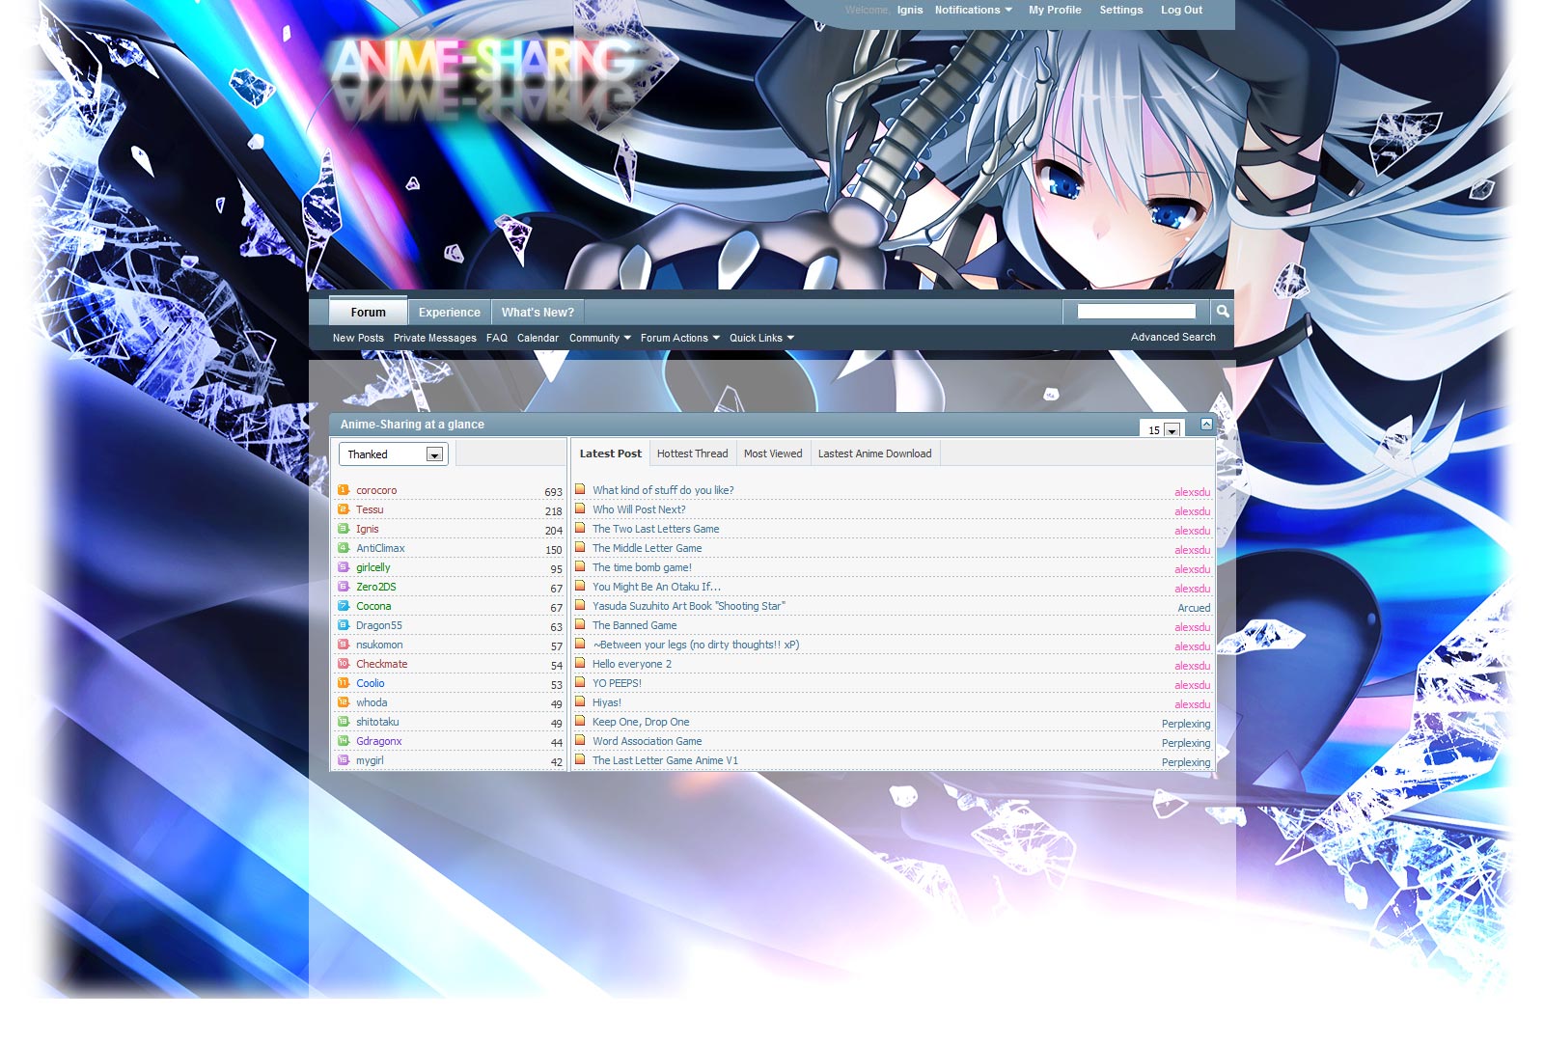The width and height of the screenshot is (1544, 1044).
Task: Click rank 11 badge next to Coolio
Action: click(343, 683)
